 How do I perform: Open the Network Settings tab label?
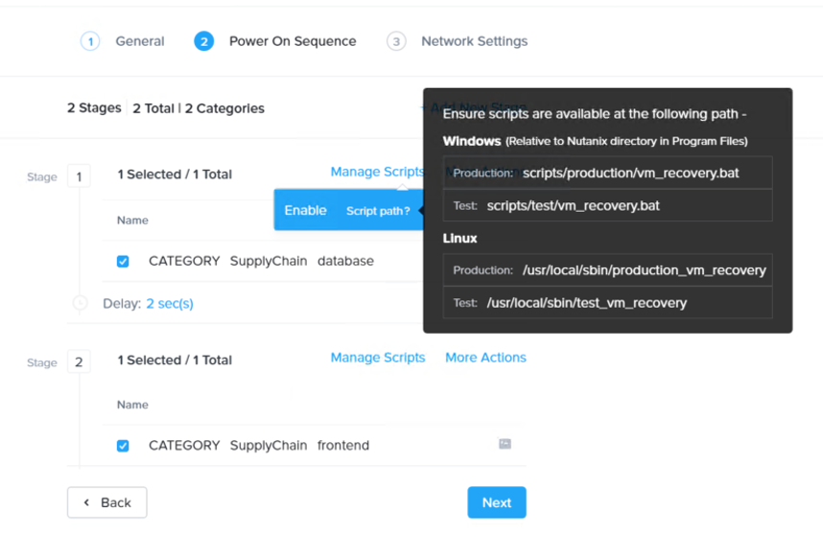pyautogui.click(x=475, y=41)
